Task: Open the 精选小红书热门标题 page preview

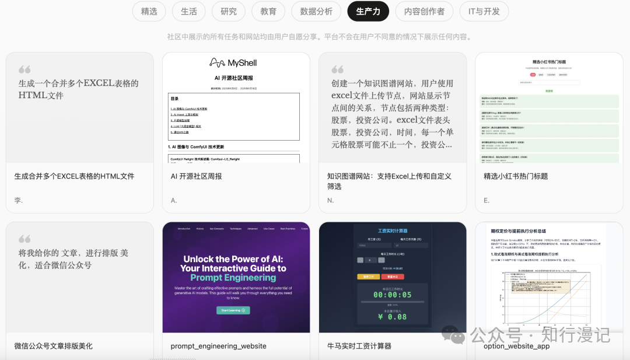Action: click(x=549, y=108)
